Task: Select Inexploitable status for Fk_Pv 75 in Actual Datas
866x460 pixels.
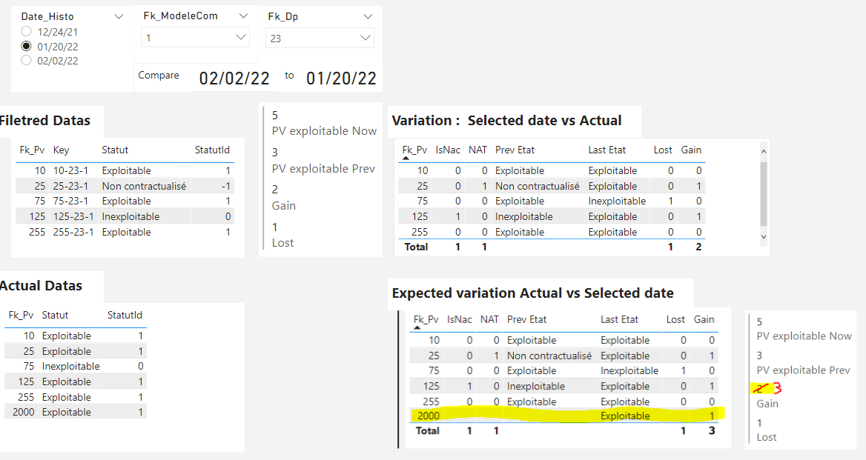Action: [x=70, y=366]
